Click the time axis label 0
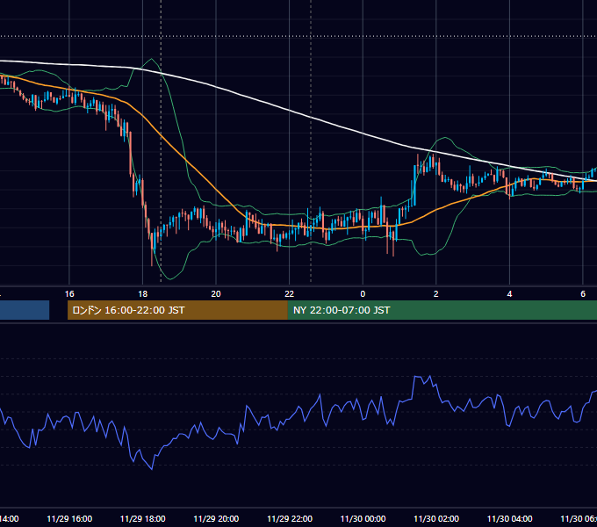The width and height of the screenshot is (597, 527). [x=363, y=294]
